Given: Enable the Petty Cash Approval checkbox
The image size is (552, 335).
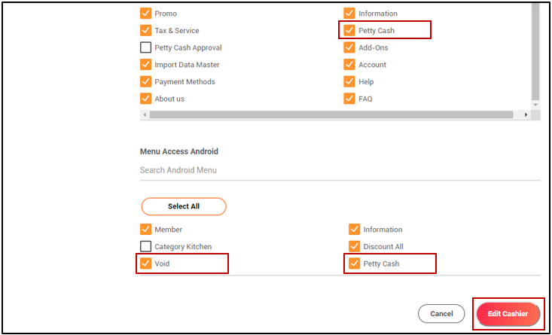Looking at the screenshot, I should coord(145,47).
